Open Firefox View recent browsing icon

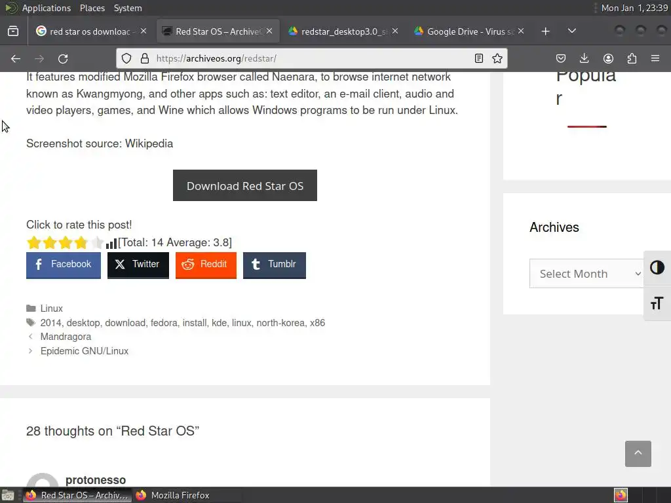click(13, 31)
